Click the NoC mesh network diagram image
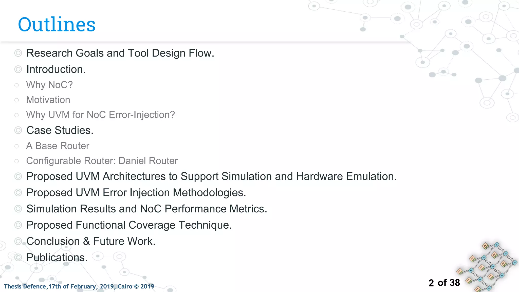 tap(487, 267)
